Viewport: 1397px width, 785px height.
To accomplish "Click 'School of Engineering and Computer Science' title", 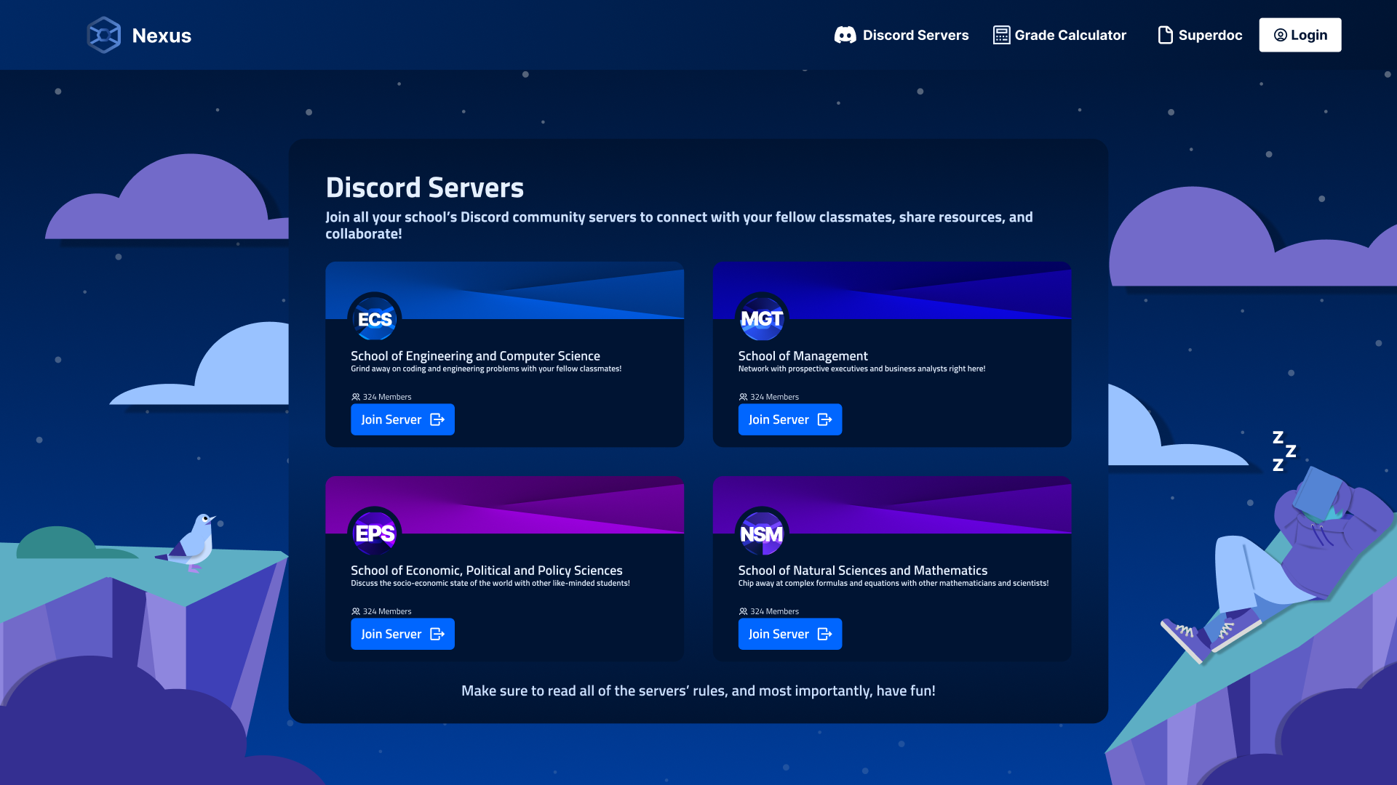I will pyautogui.click(x=475, y=355).
